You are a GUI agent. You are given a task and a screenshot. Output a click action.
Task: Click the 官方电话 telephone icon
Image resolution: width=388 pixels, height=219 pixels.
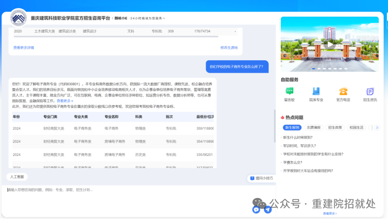(343, 92)
